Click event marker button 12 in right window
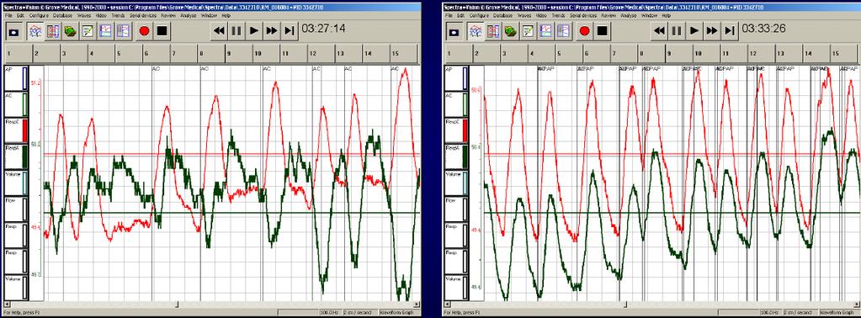Screen dimensions: 861x318 point(761,54)
